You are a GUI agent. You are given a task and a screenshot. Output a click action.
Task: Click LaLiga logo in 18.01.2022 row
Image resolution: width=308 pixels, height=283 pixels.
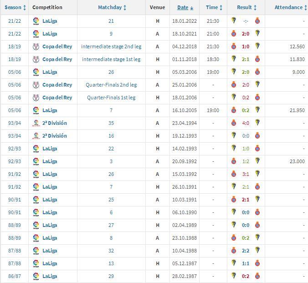pyautogui.click(x=36, y=21)
